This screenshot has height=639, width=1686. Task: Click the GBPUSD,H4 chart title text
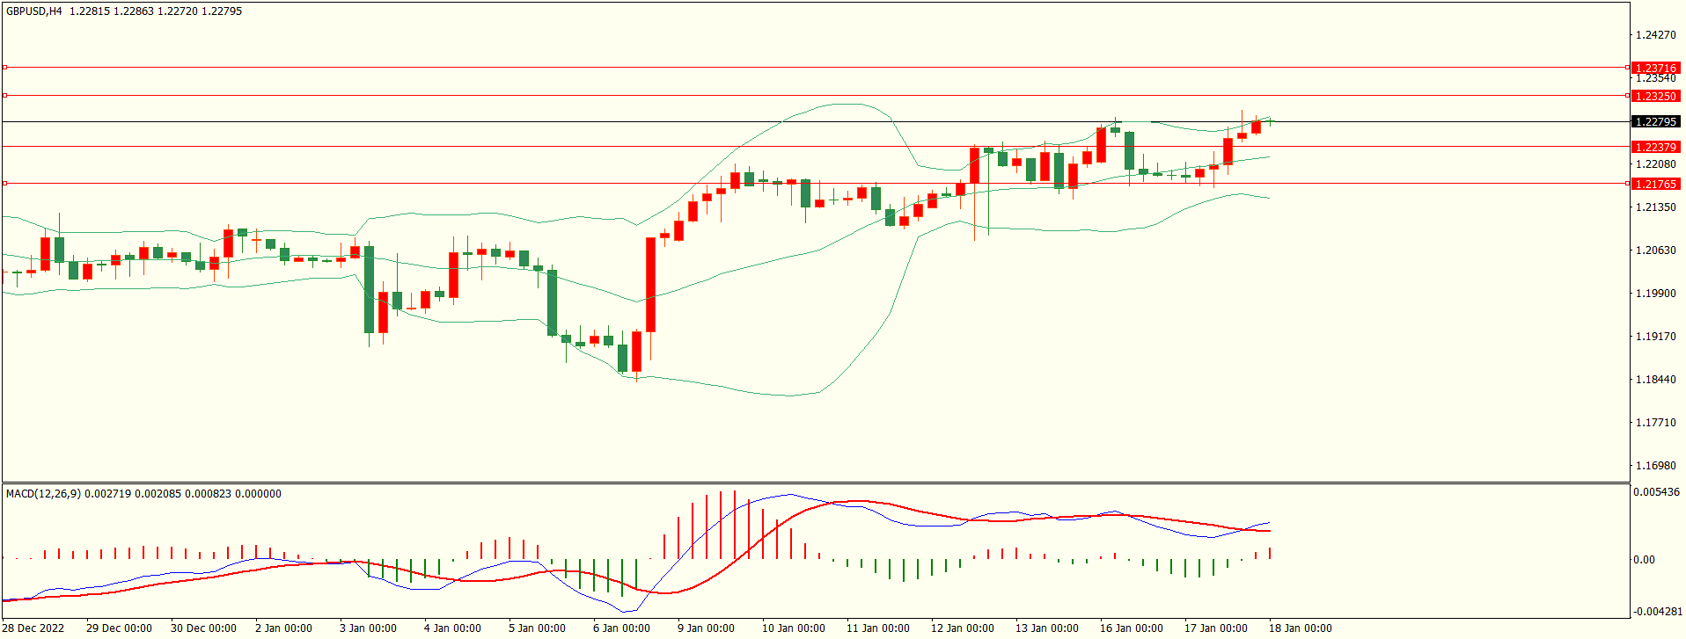(33, 11)
